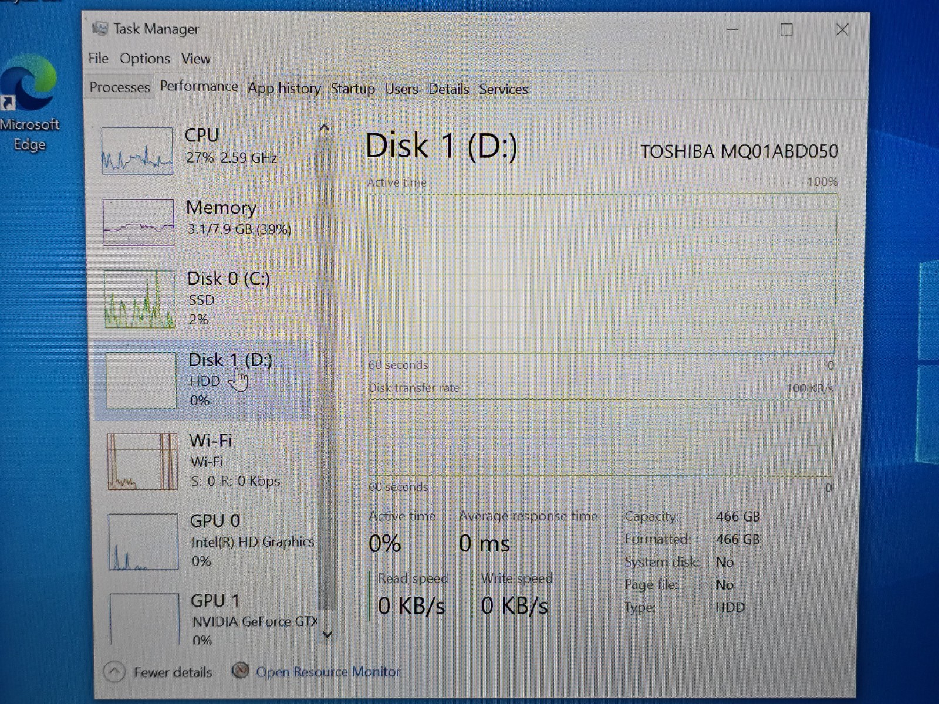Click Open Resource Monitor link
The width and height of the screenshot is (939, 704).
[328, 671]
